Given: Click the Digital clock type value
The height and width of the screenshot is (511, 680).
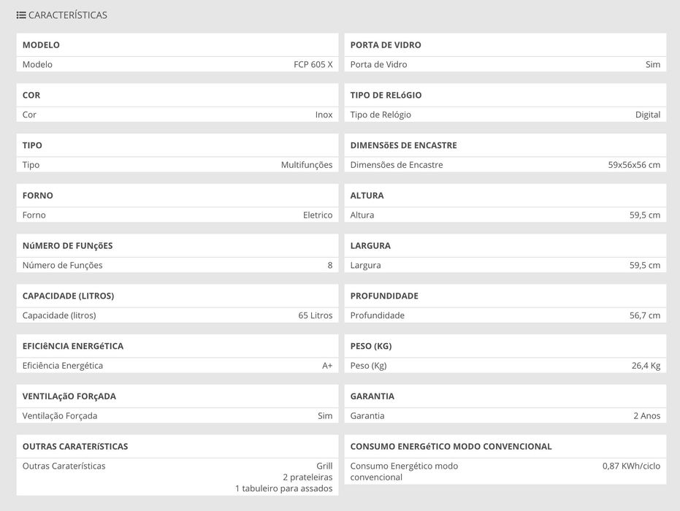Looking at the screenshot, I should pyautogui.click(x=647, y=115).
